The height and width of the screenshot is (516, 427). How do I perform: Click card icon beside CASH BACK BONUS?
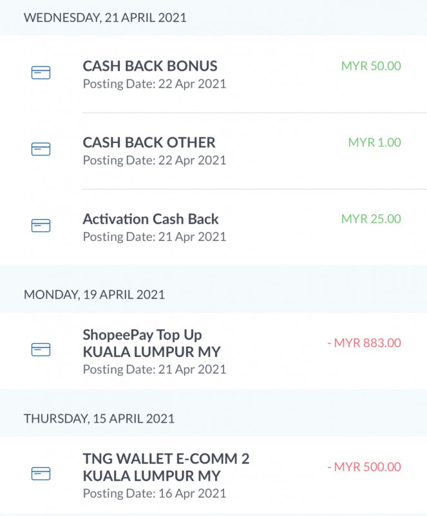tap(41, 73)
